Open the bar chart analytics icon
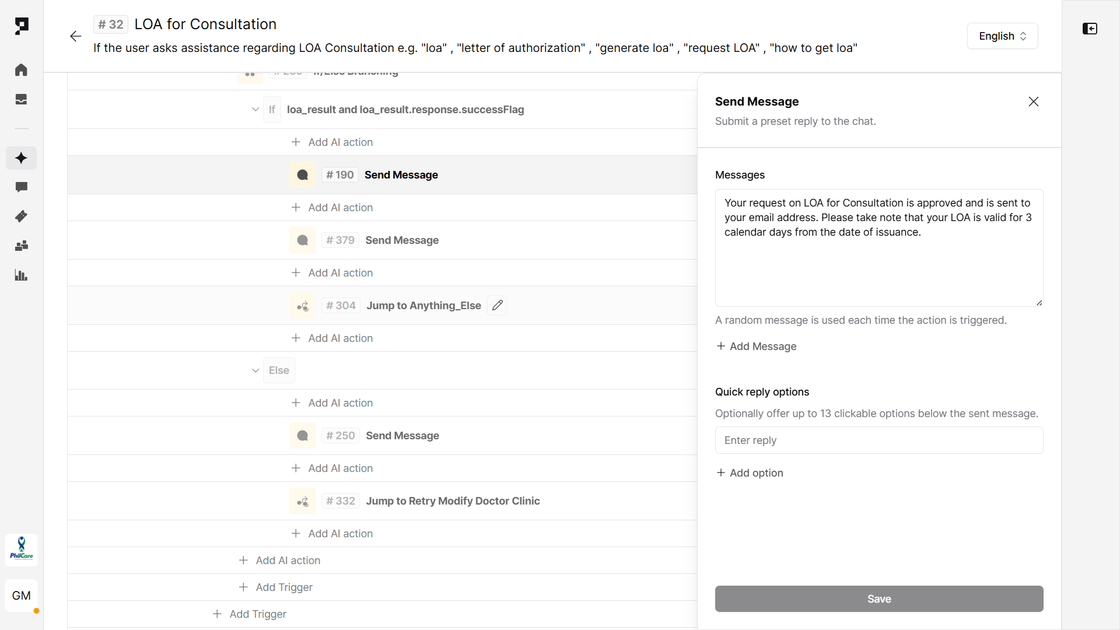The height and width of the screenshot is (630, 1120). [x=21, y=275]
